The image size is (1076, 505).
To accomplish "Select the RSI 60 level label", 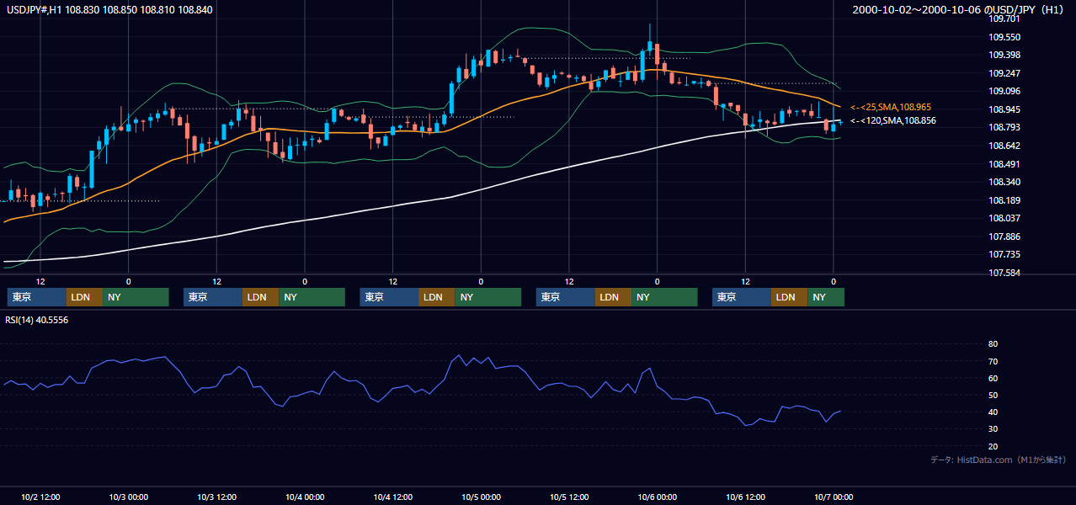I will 993,378.
